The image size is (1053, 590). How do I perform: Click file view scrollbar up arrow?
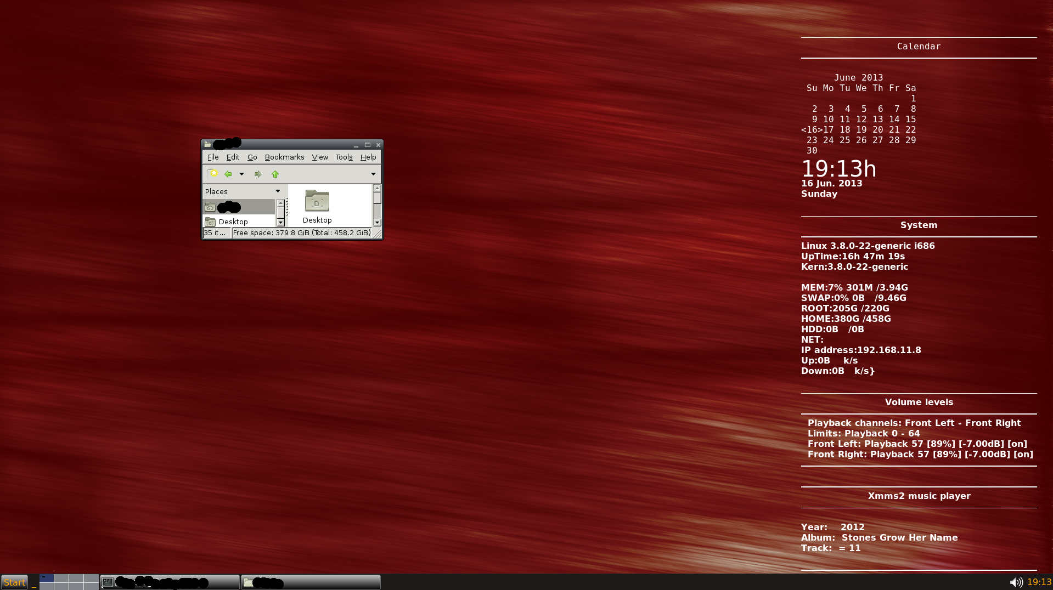(x=377, y=188)
